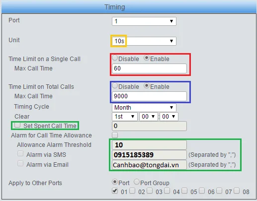Enable Alarm for Call Time Allowance checkbox
This screenshot has width=257, height=201.
[115, 135]
